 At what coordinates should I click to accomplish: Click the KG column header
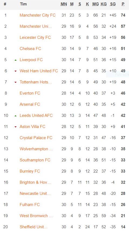(x=104, y=4)
